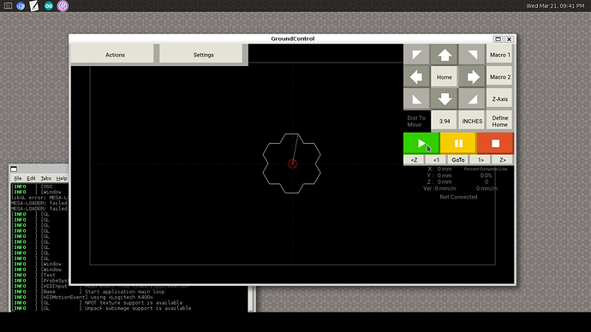This screenshot has height=332, width=591.
Task: Open Tabs menu in terminal window
Action: [45, 179]
